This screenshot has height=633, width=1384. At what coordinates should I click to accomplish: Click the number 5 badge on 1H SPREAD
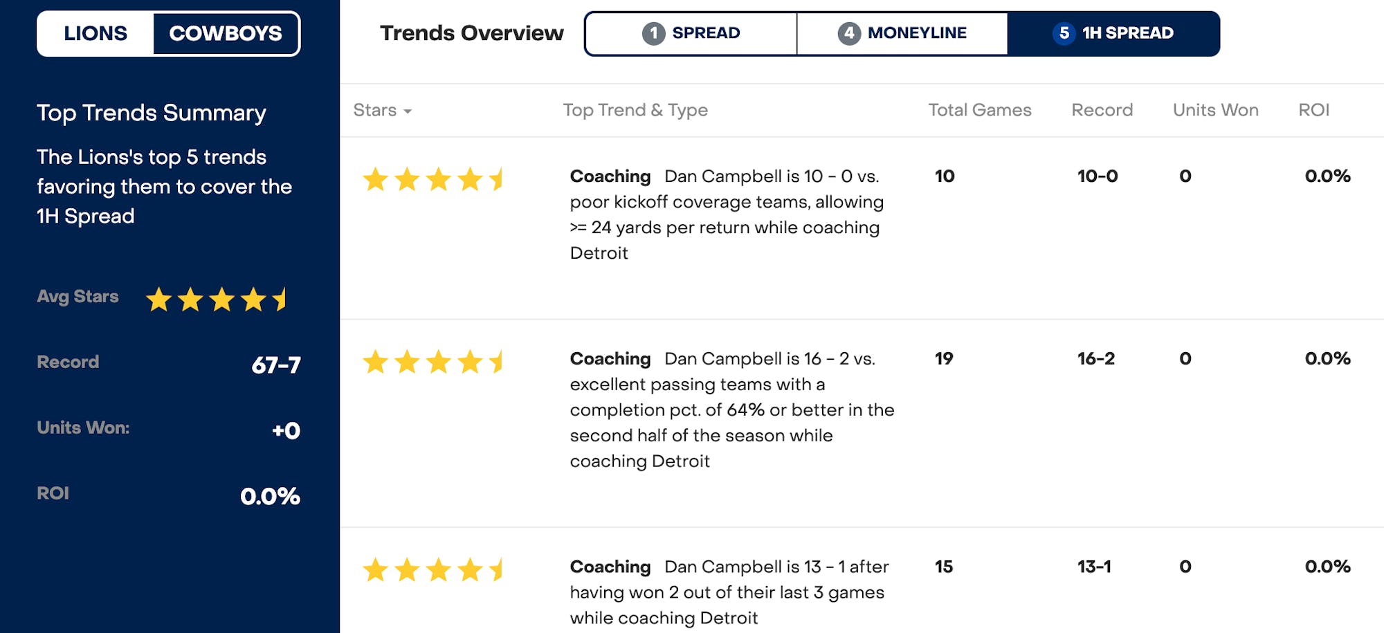pos(1064,33)
